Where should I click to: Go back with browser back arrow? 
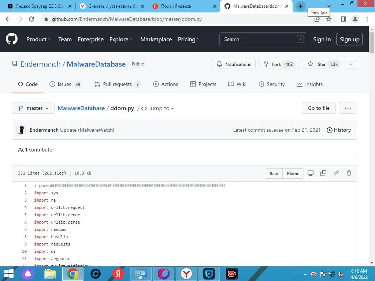click(x=8, y=19)
